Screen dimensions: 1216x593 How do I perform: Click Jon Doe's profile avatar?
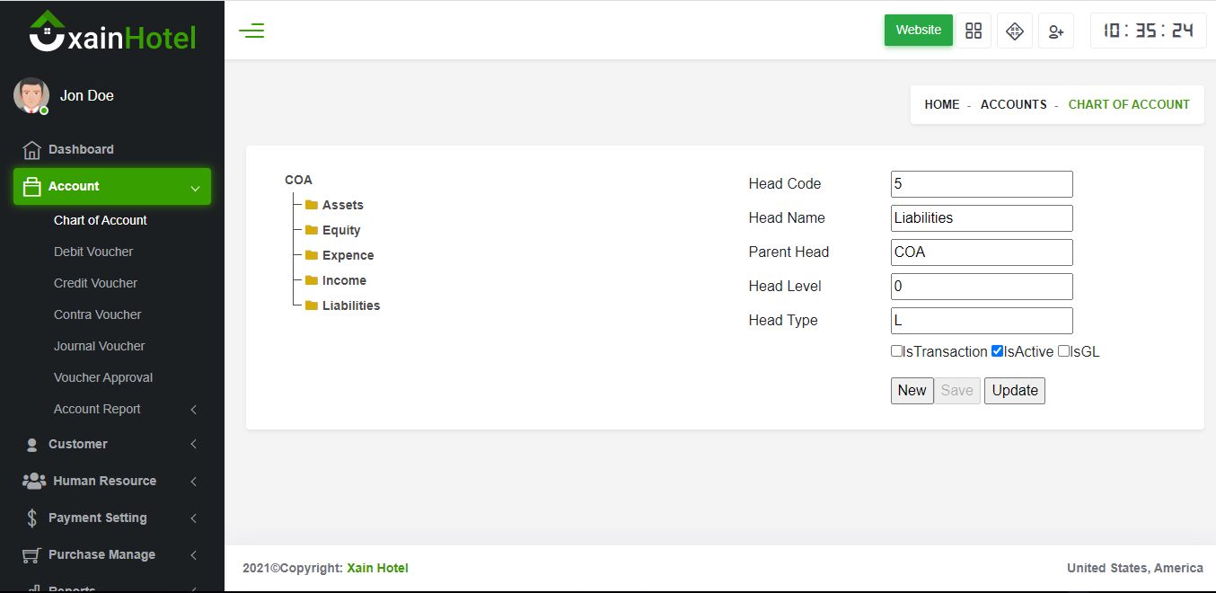31,95
